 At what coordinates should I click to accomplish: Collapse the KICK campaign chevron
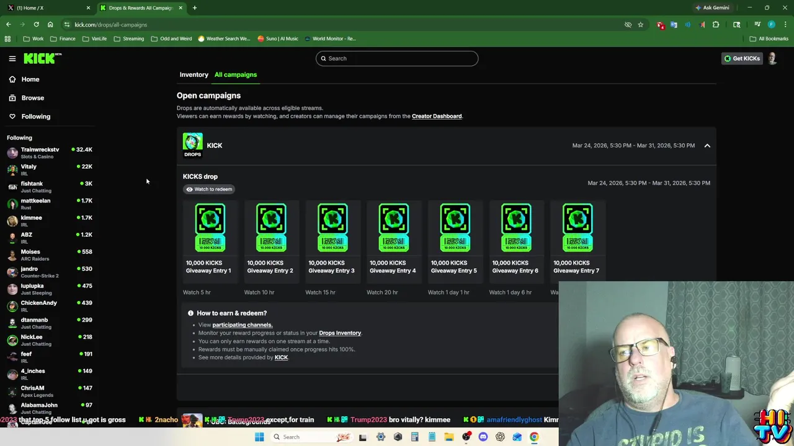click(707, 146)
